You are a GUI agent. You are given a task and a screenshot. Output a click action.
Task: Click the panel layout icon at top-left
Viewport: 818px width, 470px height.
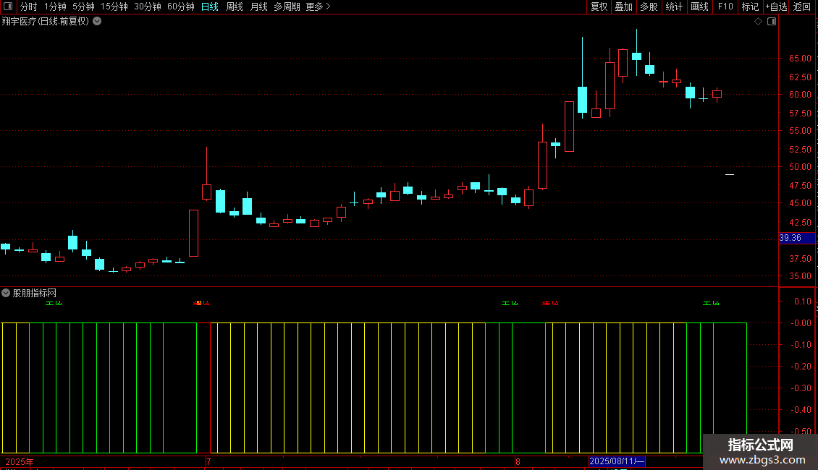point(8,7)
